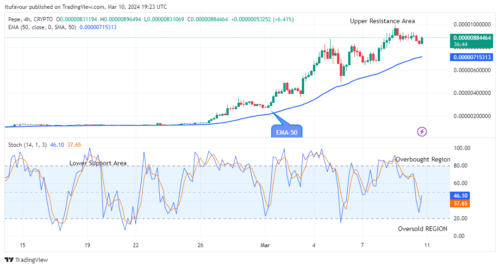Screen dimensions: 500x268
Task: Click the blue Stoch value 46.10 in legend
Action: coord(57,145)
